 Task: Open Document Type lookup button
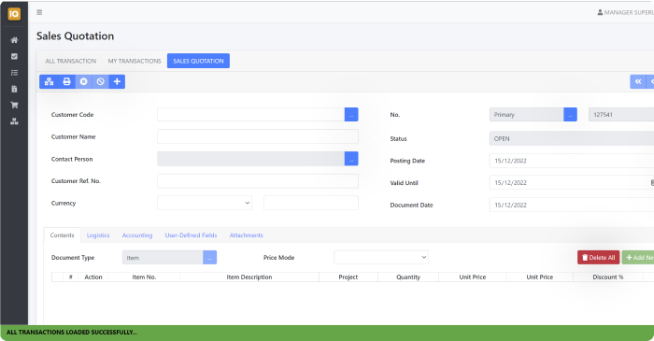coord(210,258)
